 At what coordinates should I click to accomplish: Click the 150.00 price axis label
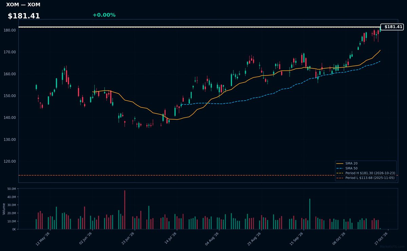[x=10, y=96]
